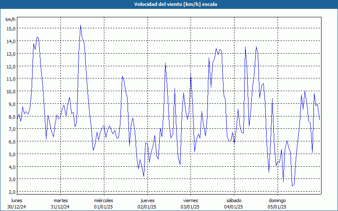Click the 04/01/25 date label

click(234, 207)
